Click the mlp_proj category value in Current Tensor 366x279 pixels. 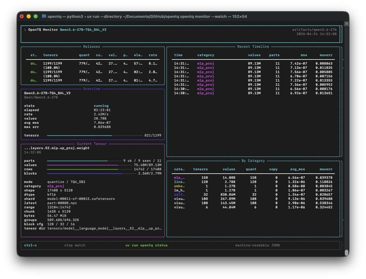pyautogui.click(x=56, y=186)
